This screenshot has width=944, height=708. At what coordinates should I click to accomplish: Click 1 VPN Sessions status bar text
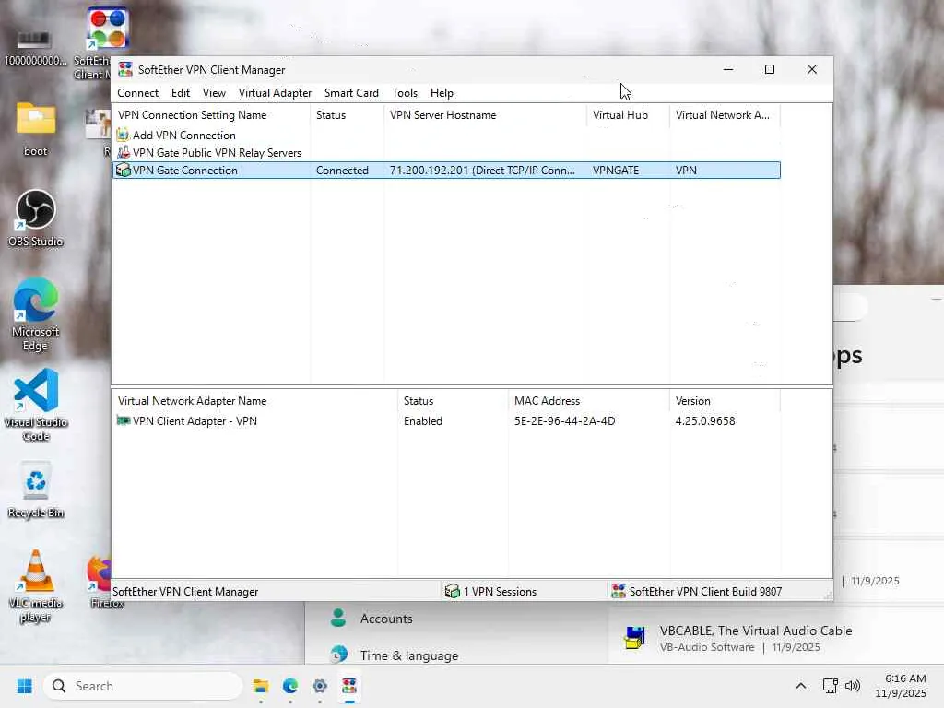(x=500, y=592)
